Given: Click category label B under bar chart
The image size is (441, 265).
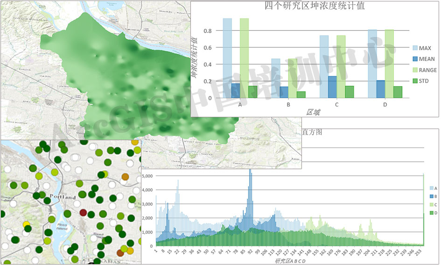Looking at the screenshot, I should (x=288, y=105).
